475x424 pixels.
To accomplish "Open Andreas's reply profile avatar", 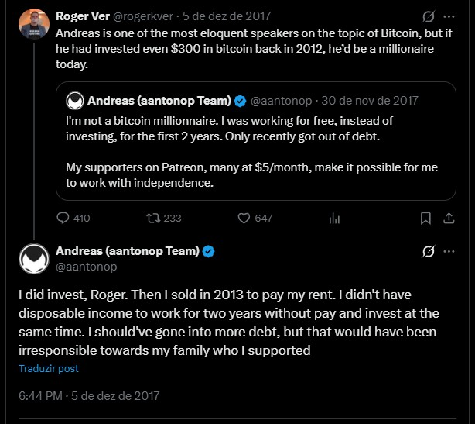I will click(x=33, y=259).
